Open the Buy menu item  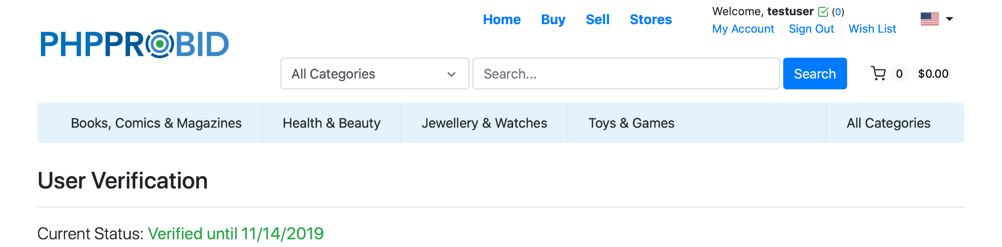click(553, 20)
